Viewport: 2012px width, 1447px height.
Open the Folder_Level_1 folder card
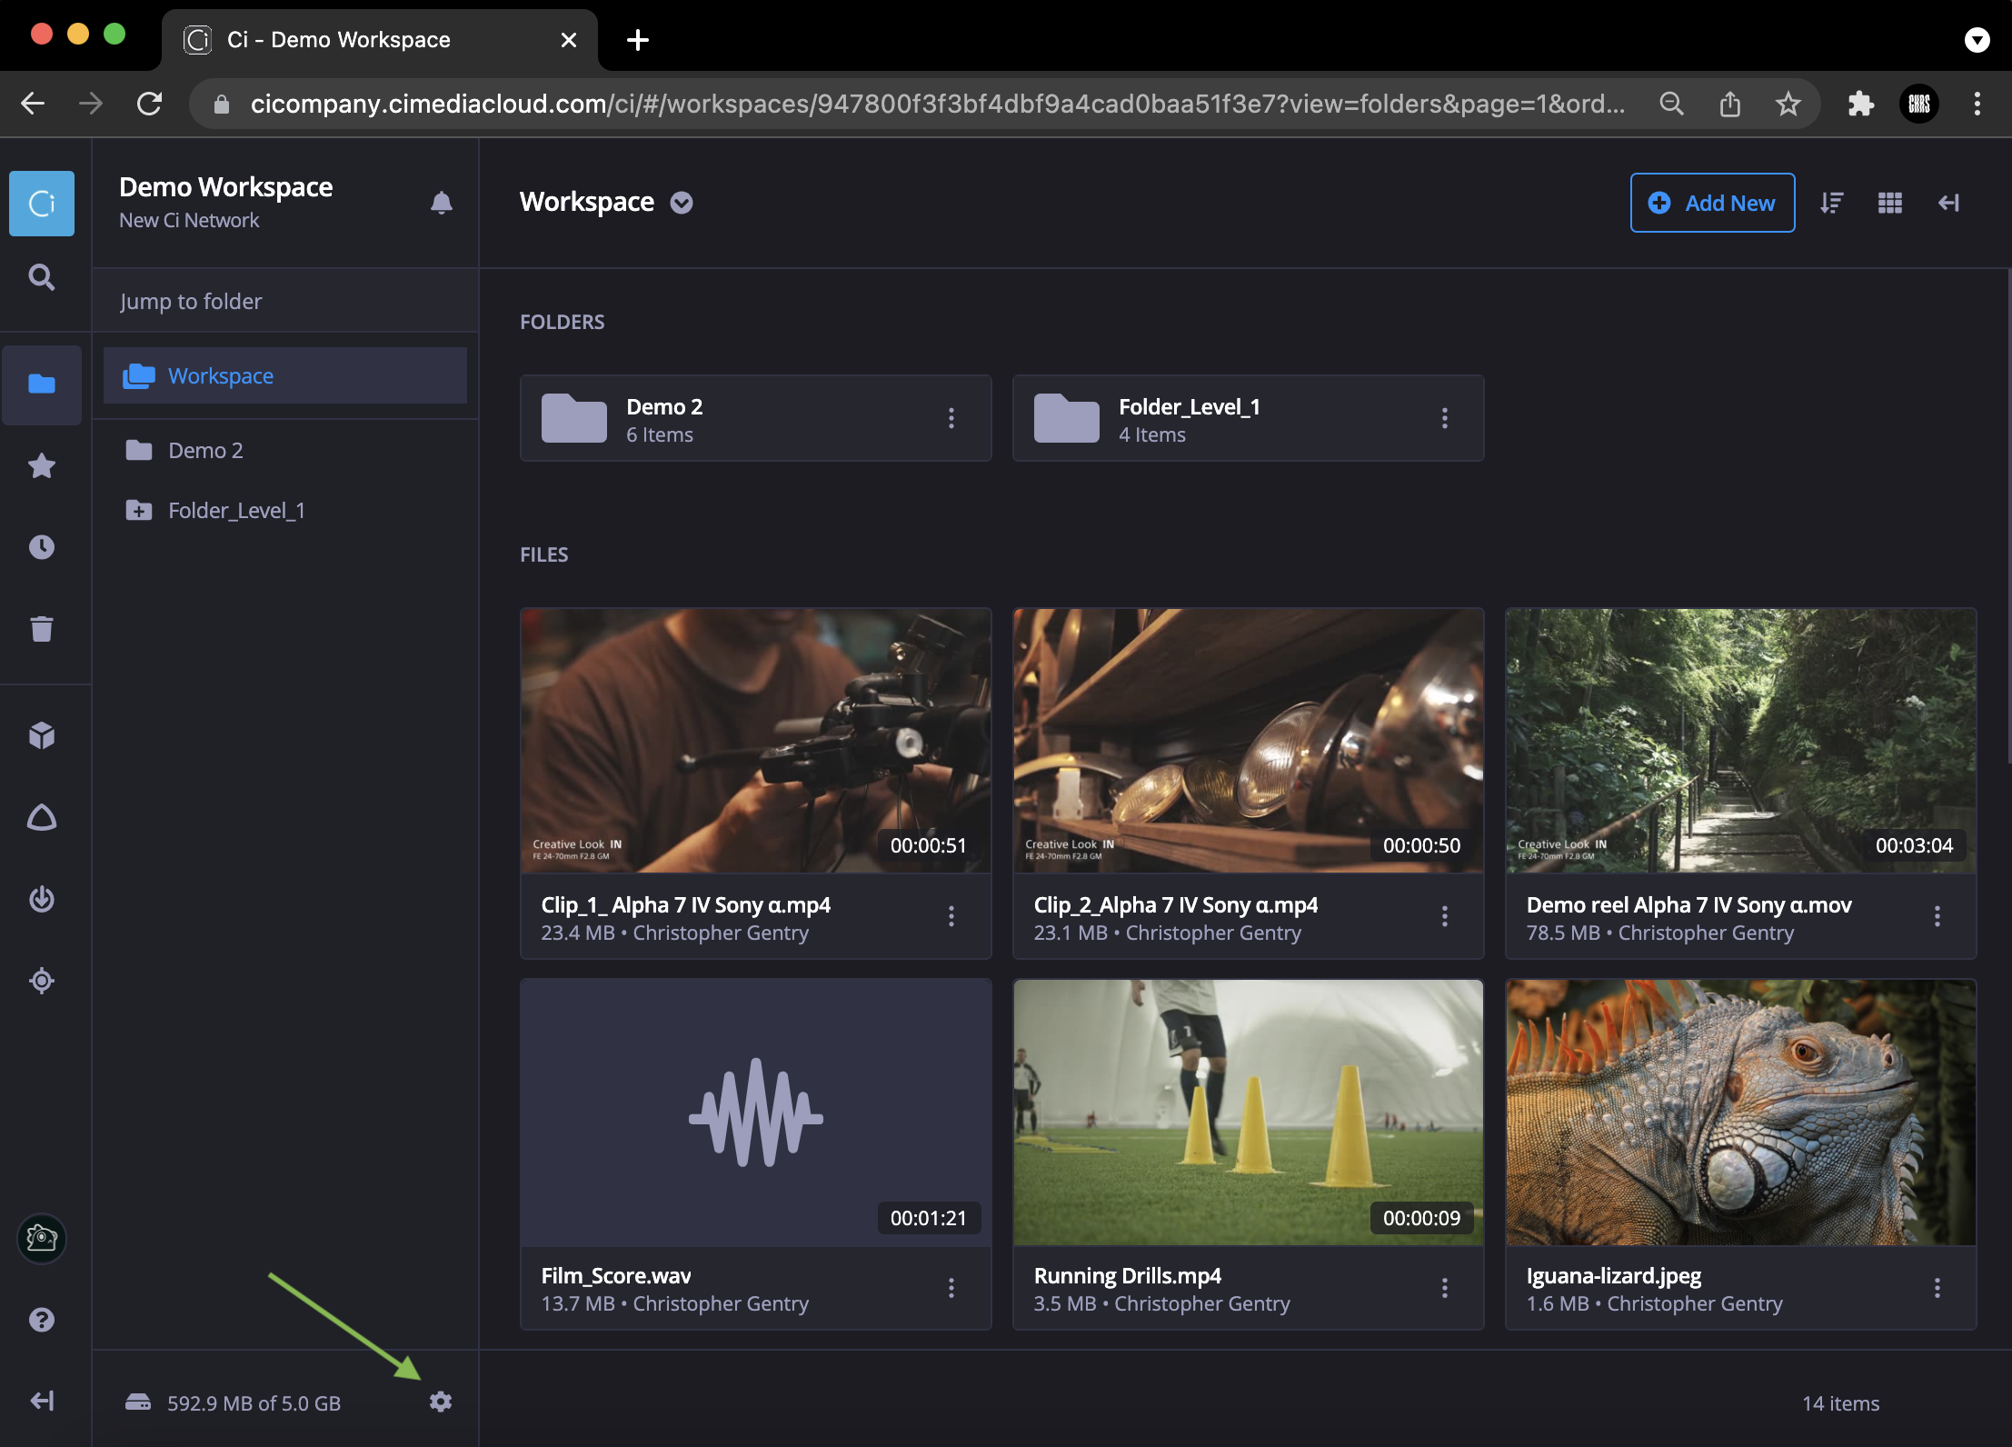1248,418
